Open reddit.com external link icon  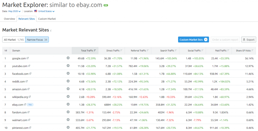tap(27, 81)
